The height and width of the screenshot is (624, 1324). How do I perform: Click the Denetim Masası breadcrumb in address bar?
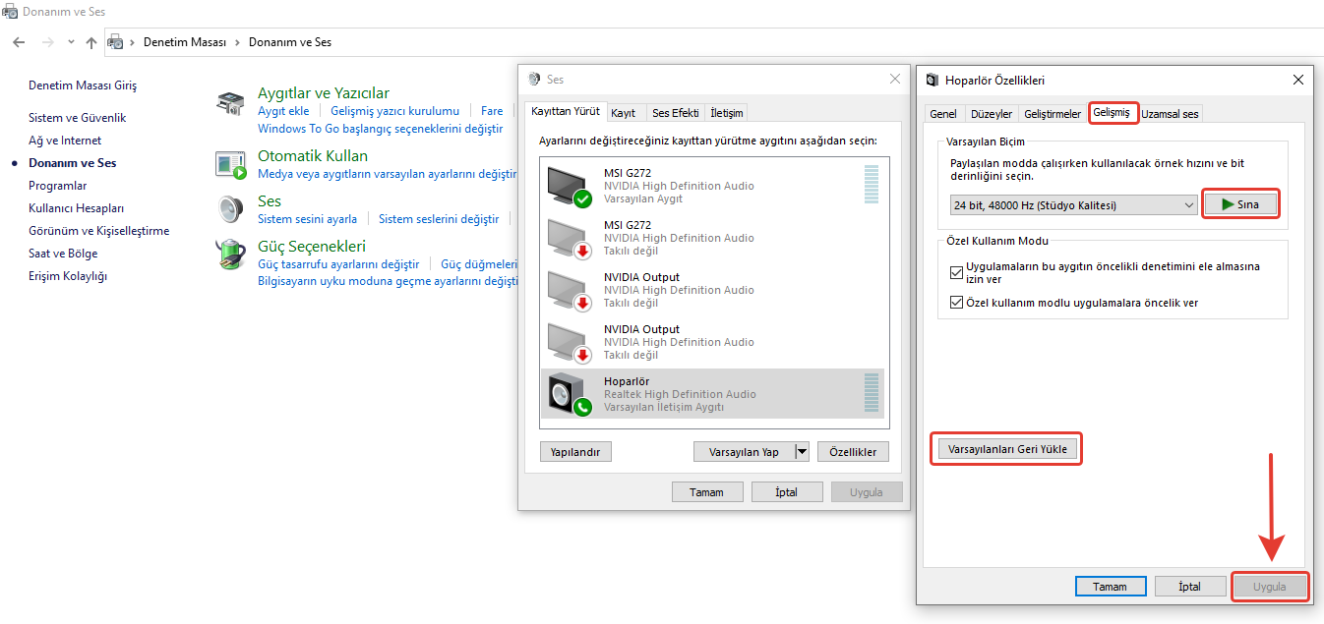[x=185, y=42]
